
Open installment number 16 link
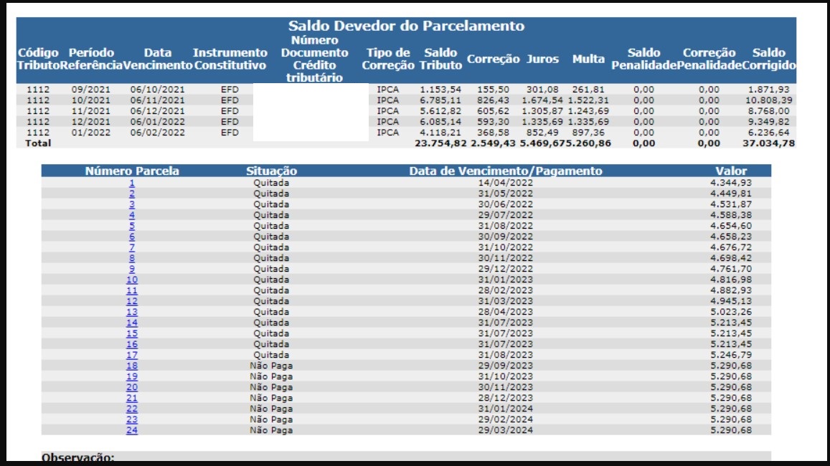click(x=132, y=344)
